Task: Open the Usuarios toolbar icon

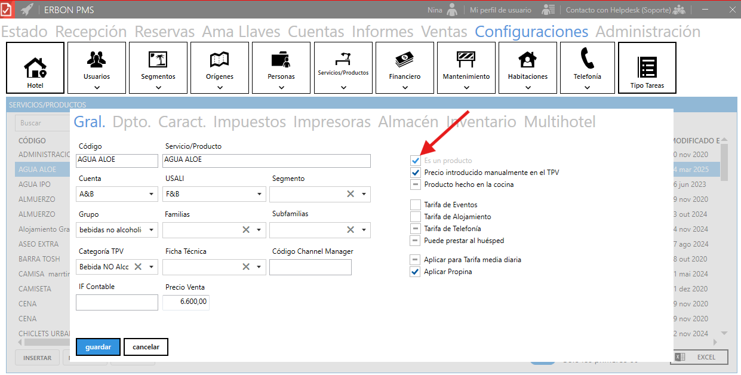Action: click(x=97, y=60)
